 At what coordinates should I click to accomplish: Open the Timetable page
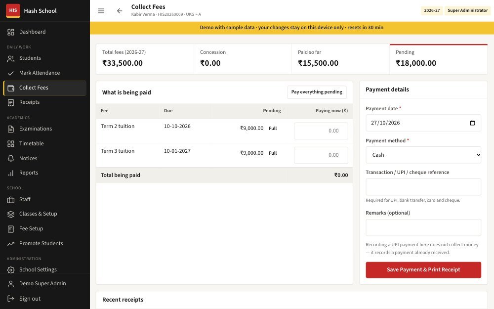[x=45, y=143]
